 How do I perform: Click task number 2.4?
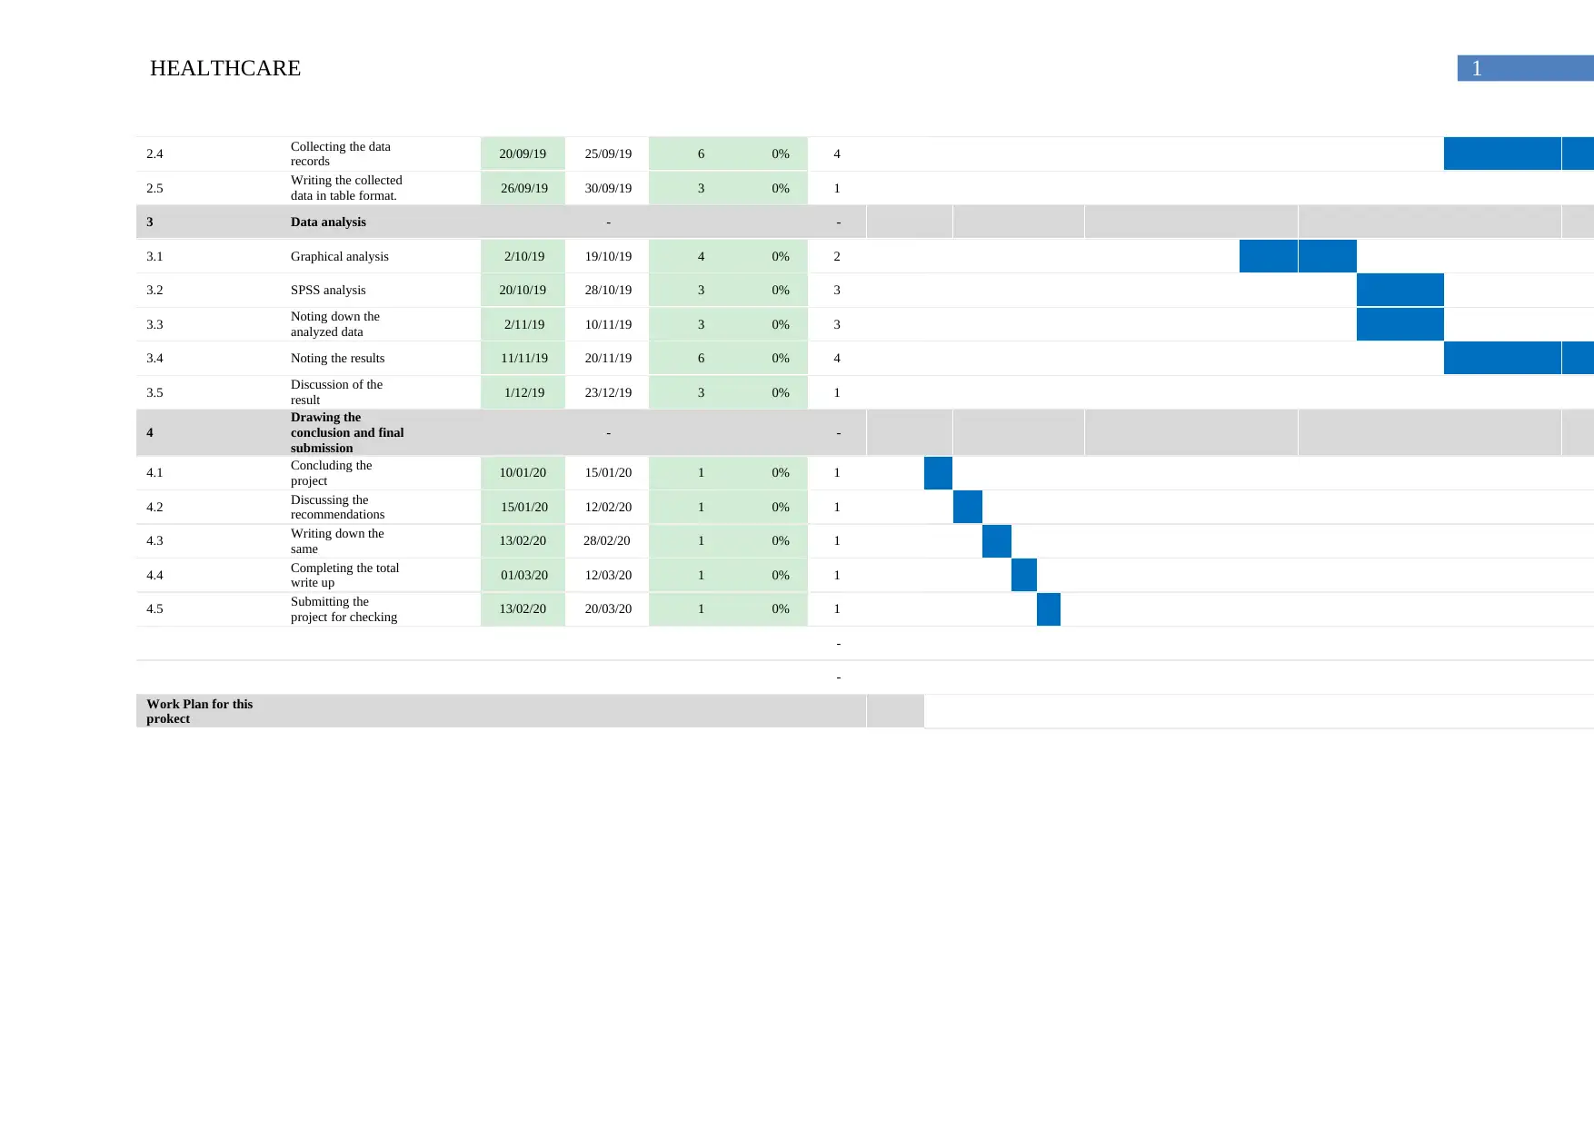click(154, 153)
